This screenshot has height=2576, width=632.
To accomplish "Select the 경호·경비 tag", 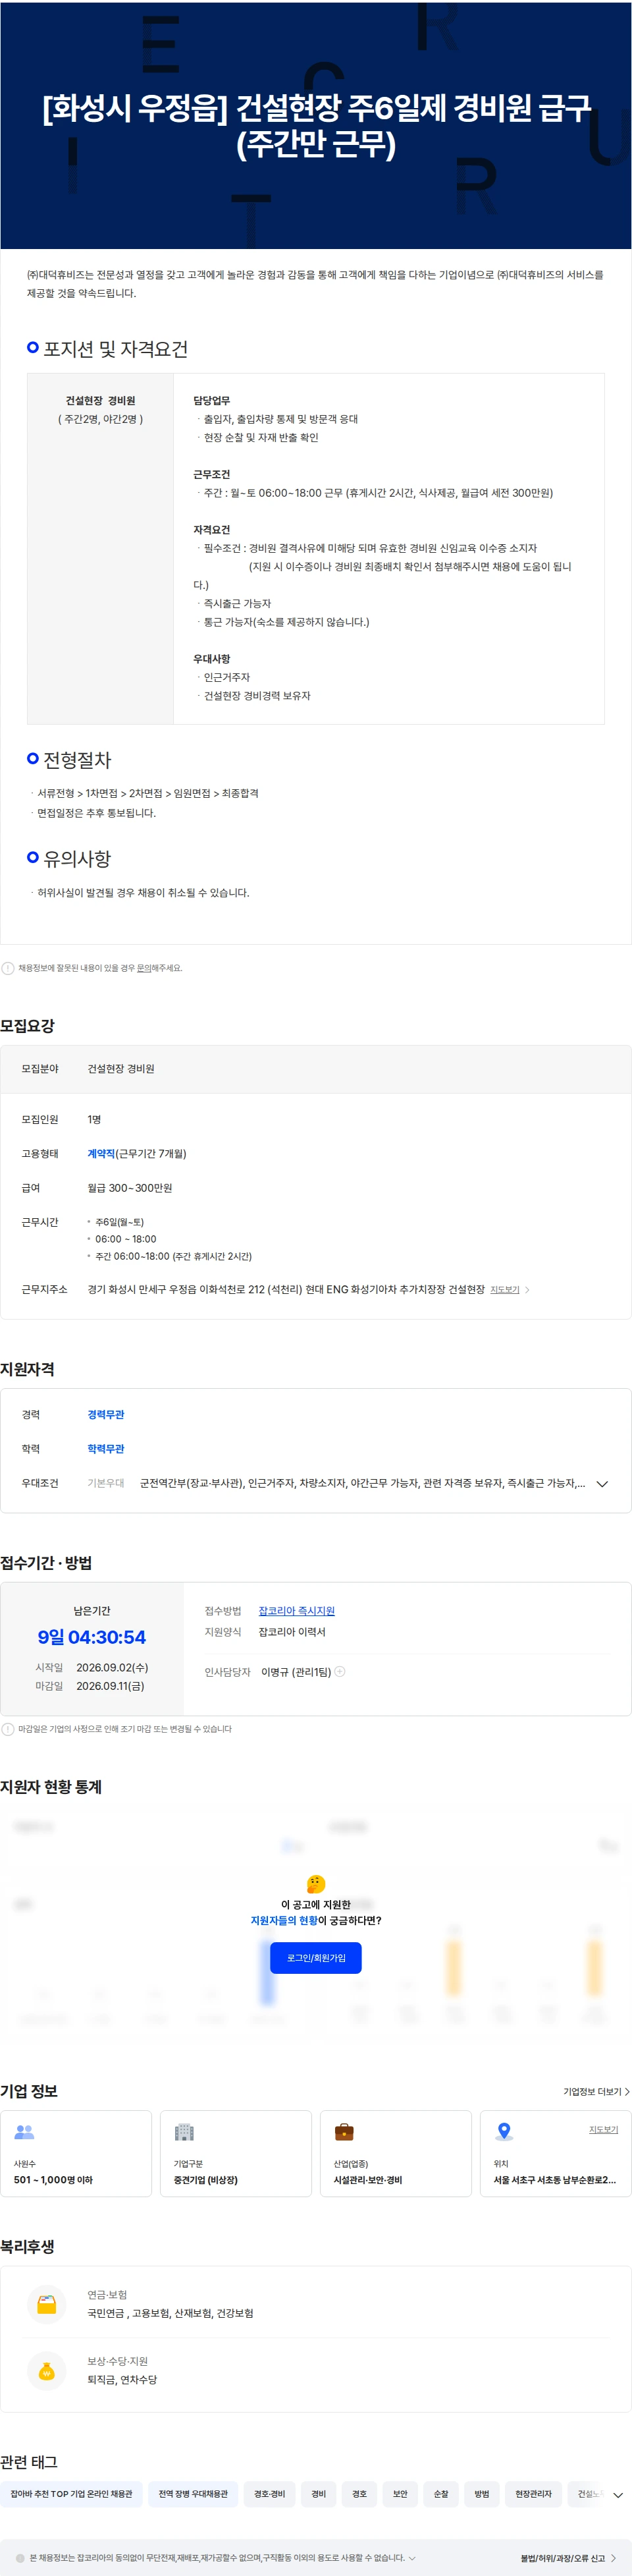I will (269, 2494).
